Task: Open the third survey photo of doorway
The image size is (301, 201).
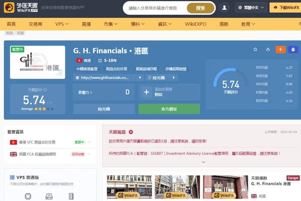Action: click(225, 187)
